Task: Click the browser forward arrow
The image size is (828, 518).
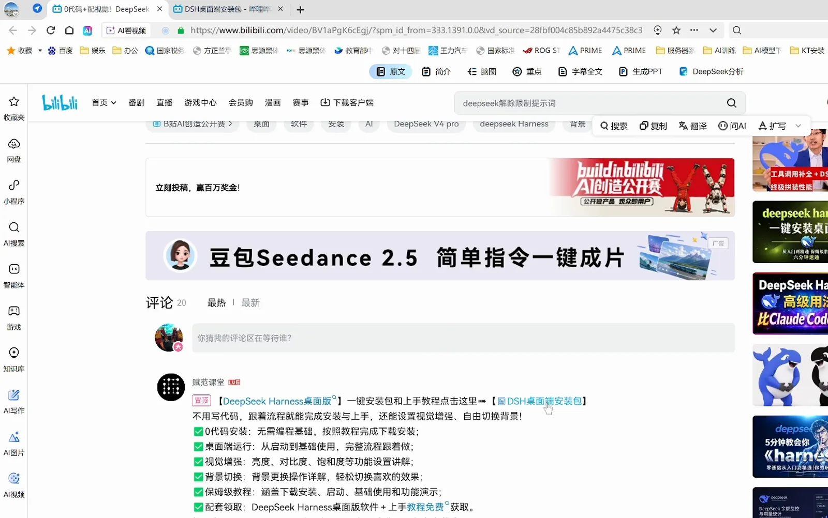Action: 32,31
